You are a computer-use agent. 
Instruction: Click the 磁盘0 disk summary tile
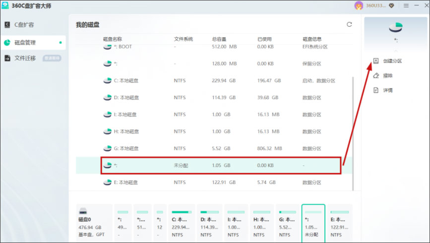point(94,223)
